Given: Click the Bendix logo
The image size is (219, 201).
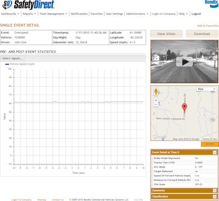Looking at the screenshot, I should click(211, 3).
